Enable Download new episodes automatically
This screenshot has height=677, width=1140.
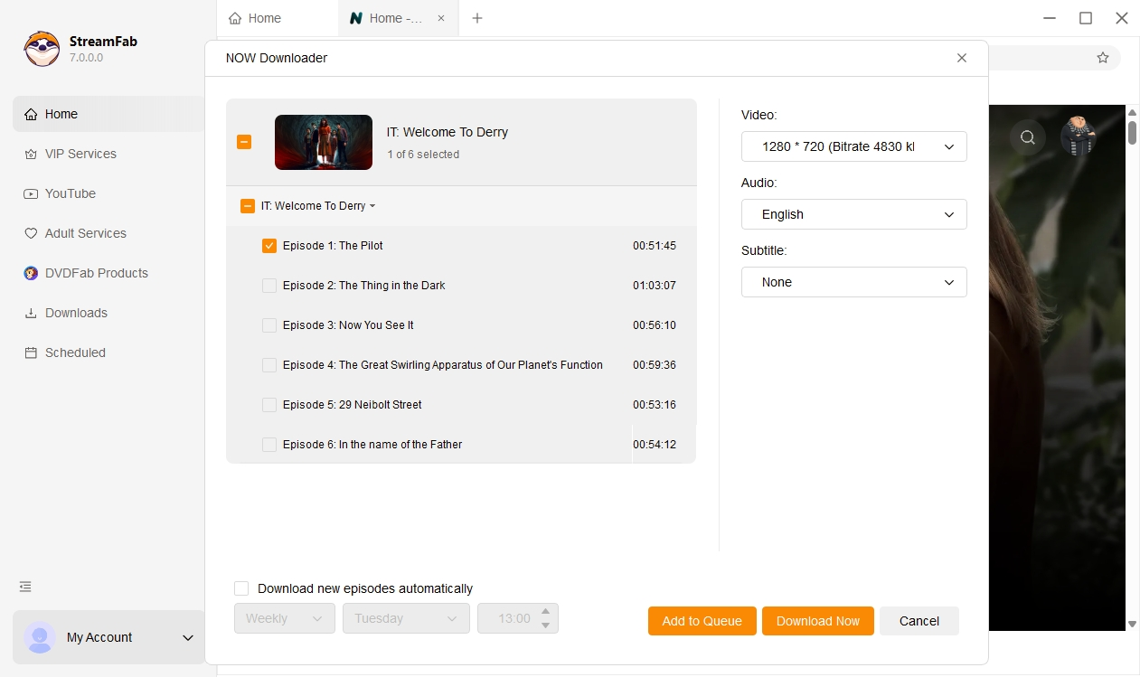click(x=241, y=588)
